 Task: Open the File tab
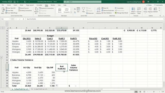point(3,5)
